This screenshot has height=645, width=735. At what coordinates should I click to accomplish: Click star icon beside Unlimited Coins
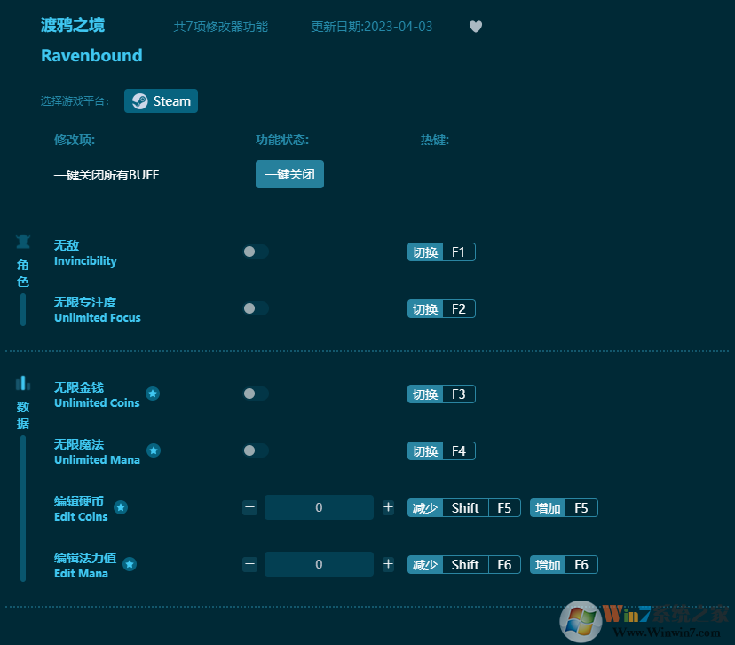[x=152, y=393]
